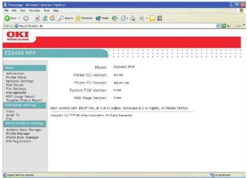Click the Back navigation arrow icon

point(7,18)
